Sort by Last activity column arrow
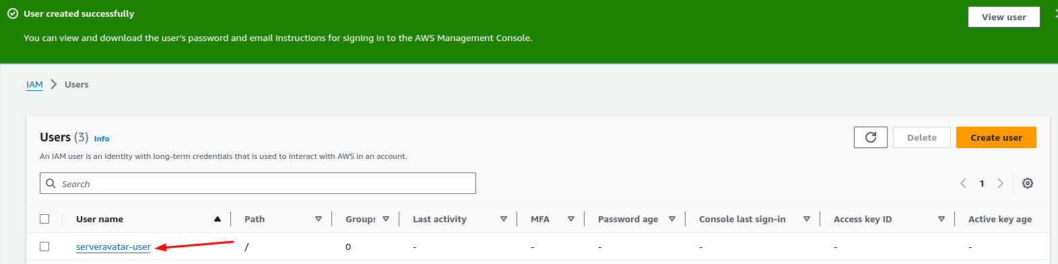Image resolution: width=1058 pixels, height=264 pixels. tap(504, 219)
